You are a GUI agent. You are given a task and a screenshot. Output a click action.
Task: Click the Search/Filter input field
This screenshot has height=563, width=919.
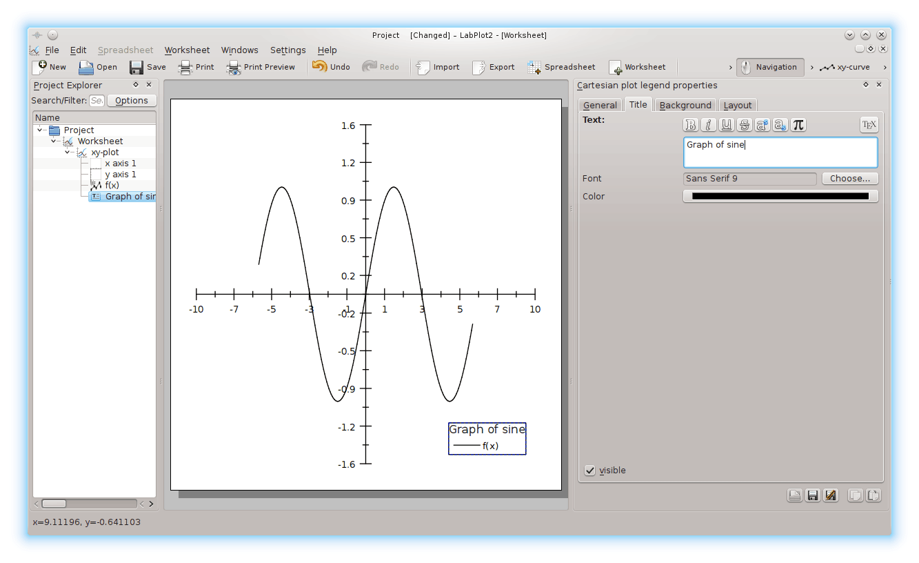coord(97,101)
